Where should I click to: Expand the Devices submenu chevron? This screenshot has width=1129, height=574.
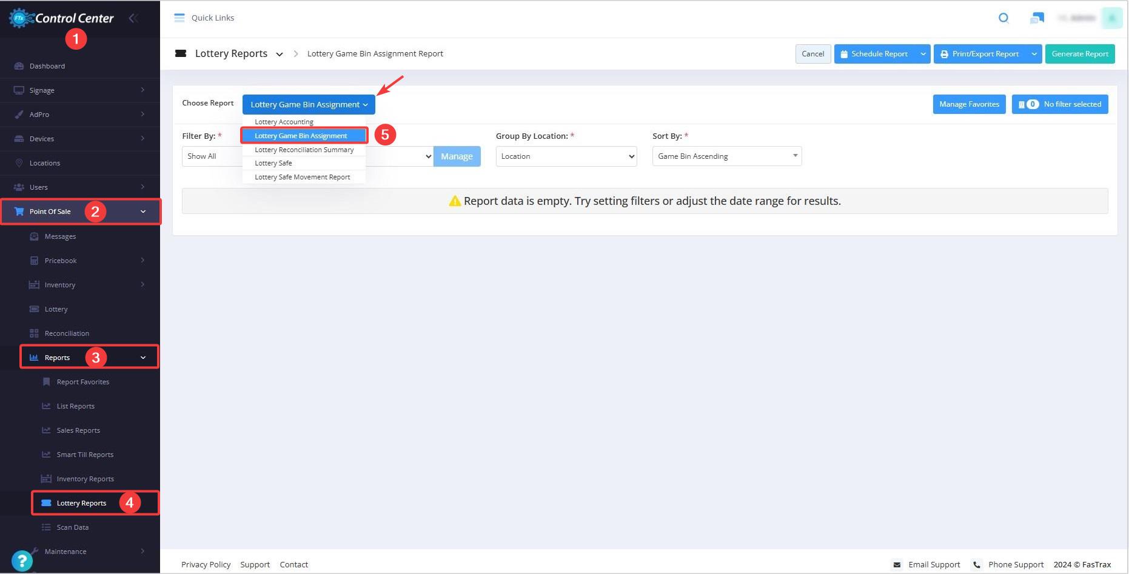[x=143, y=138]
